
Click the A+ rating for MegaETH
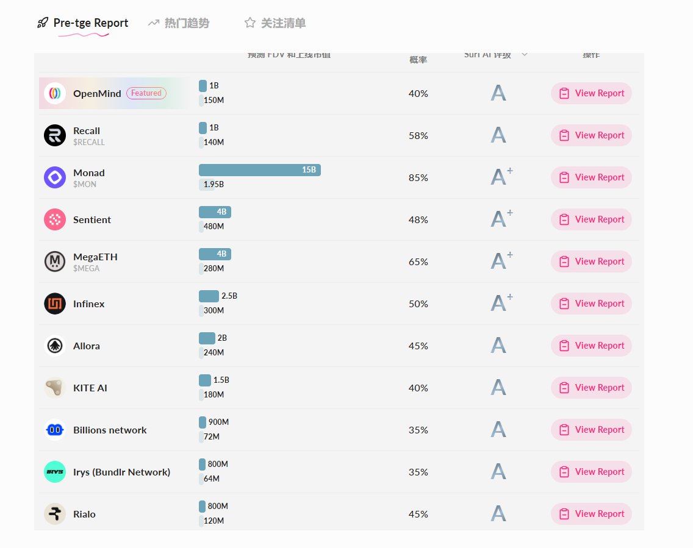(x=501, y=262)
